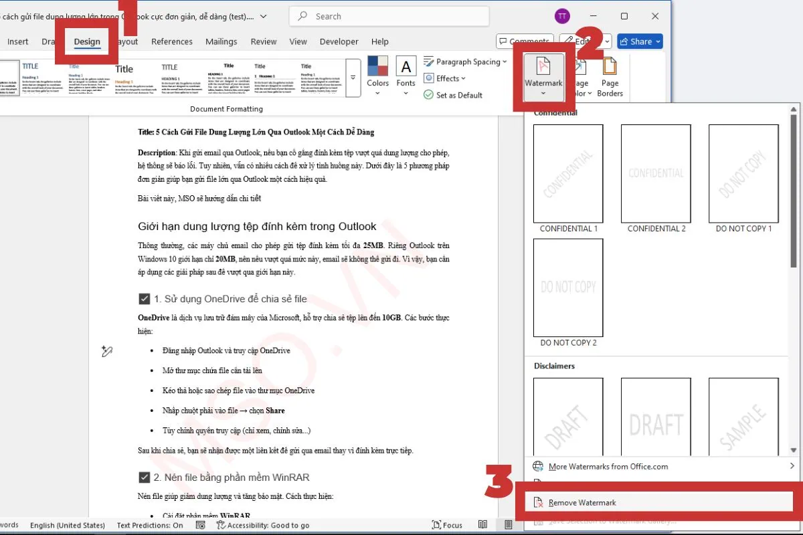Enable Focus mode from the status bar

[447, 525]
